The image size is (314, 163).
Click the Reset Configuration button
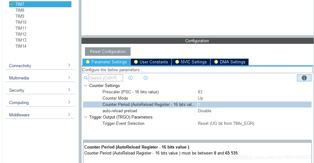coord(108,52)
